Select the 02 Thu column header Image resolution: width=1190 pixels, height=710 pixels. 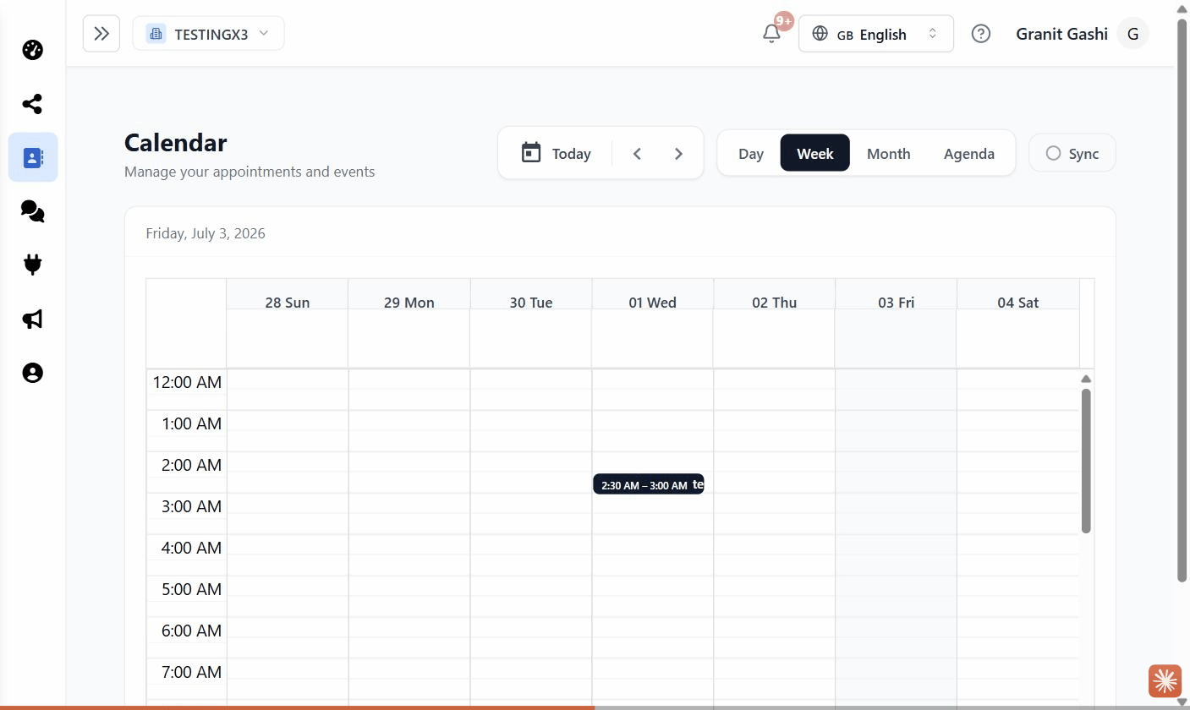pos(775,302)
